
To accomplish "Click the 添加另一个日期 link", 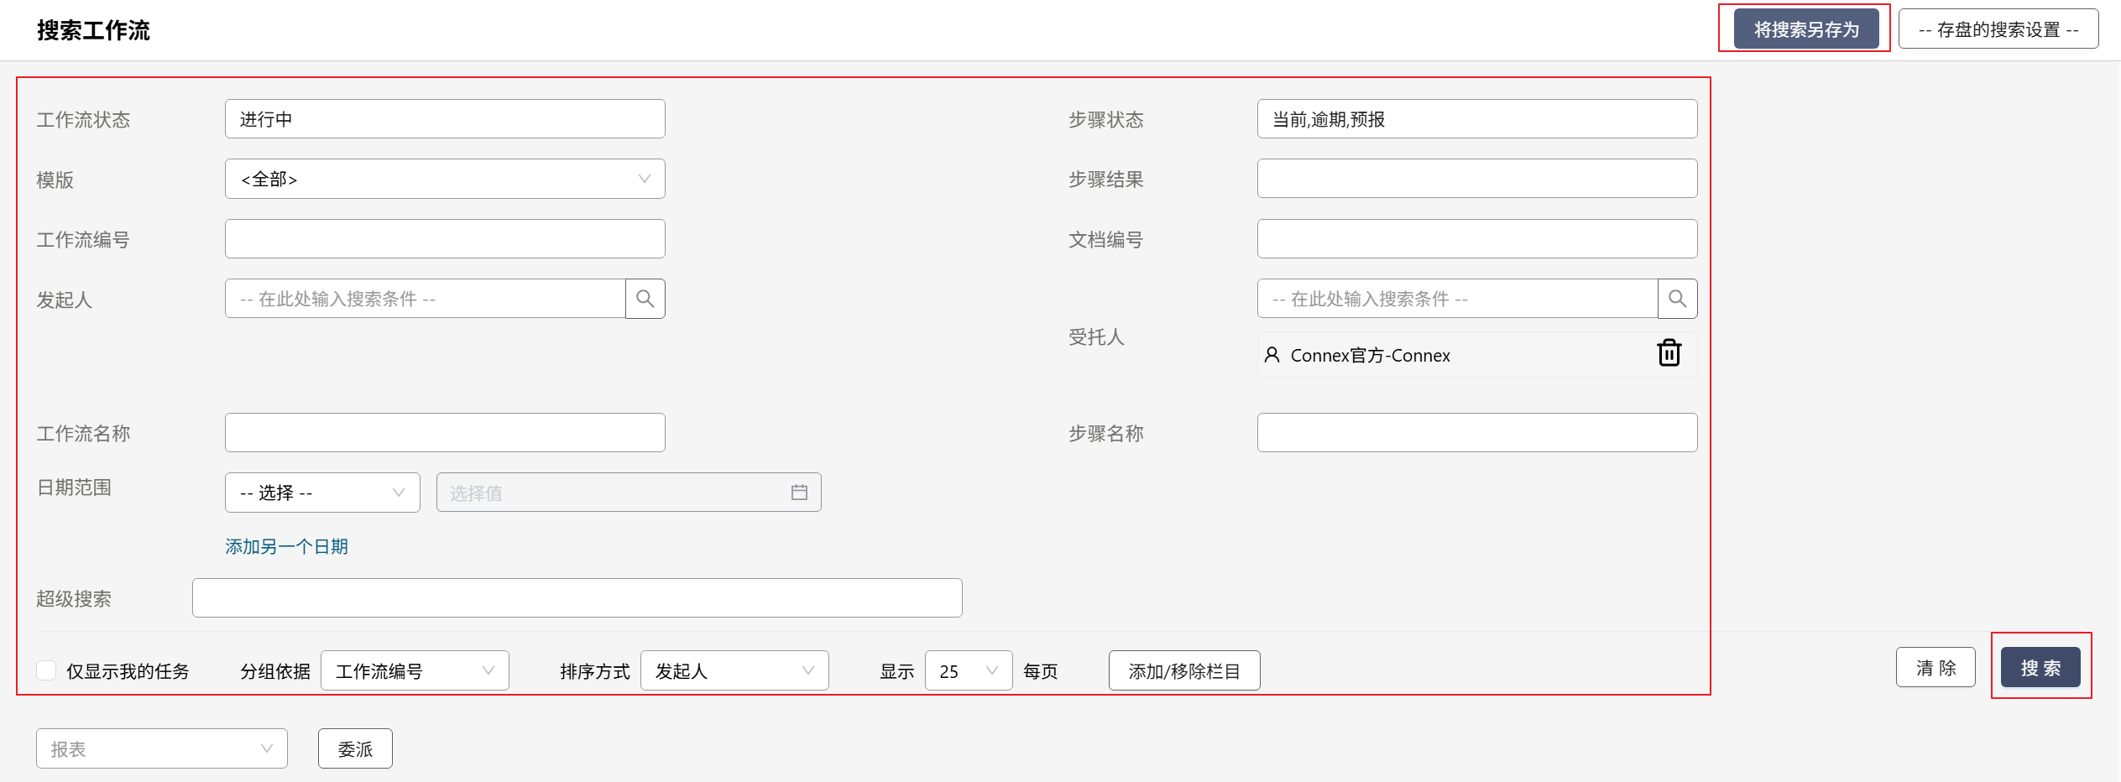I will tap(286, 546).
